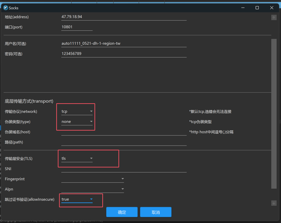Click the scroll up arrow icon
This screenshot has height=223, width=281.
[274, 18]
